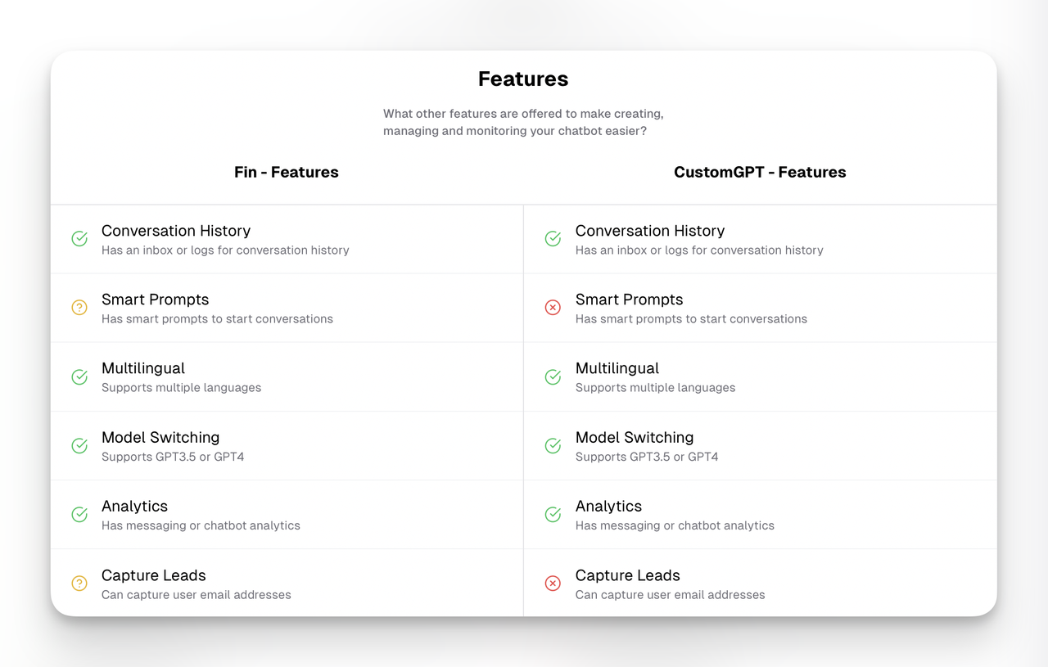Click Fin's Smart Prompts question mark icon
This screenshot has height=667, width=1048.
coord(79,308)
